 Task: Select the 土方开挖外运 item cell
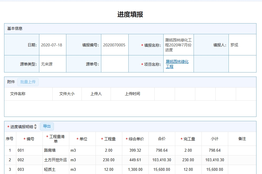pos(56,160)
